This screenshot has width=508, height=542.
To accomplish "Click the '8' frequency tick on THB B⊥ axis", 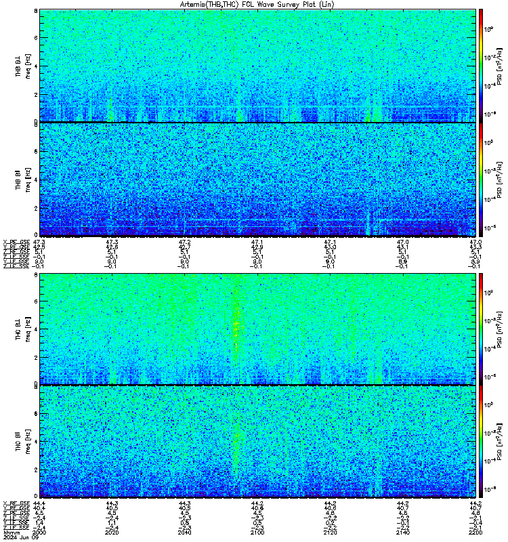I will [36, 11].
